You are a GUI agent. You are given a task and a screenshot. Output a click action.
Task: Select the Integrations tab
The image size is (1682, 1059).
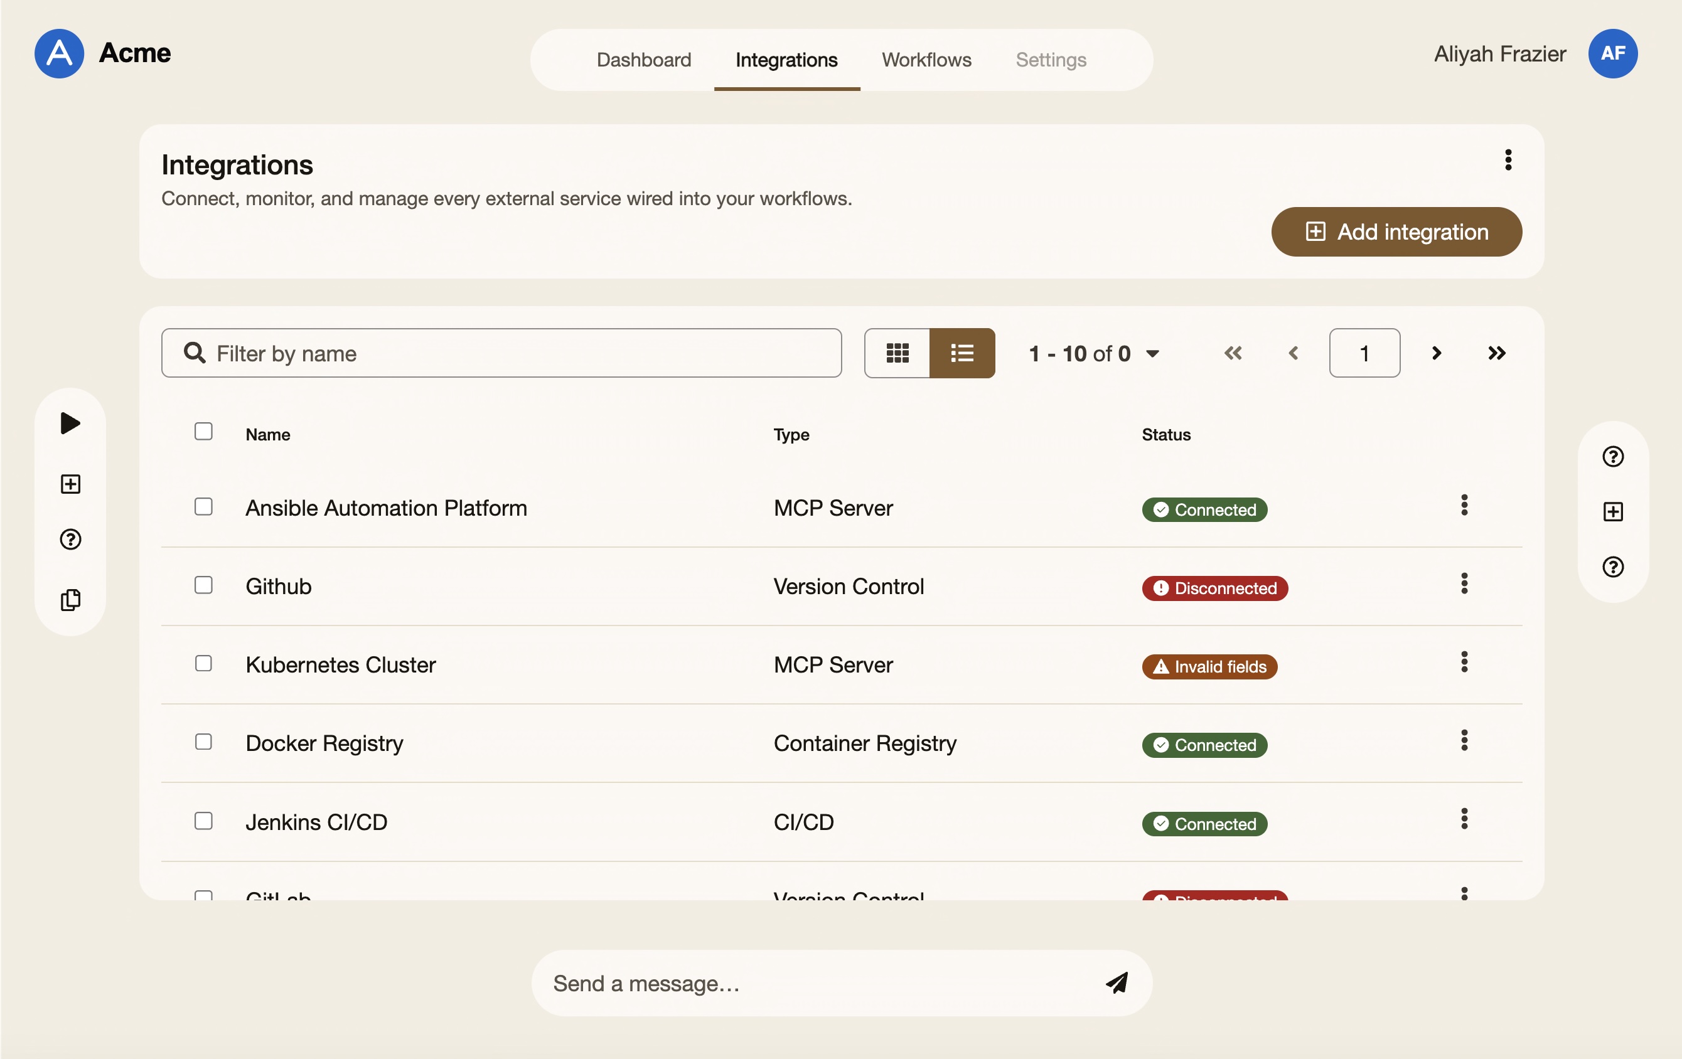pyautogui.click(x=786, y=60)
